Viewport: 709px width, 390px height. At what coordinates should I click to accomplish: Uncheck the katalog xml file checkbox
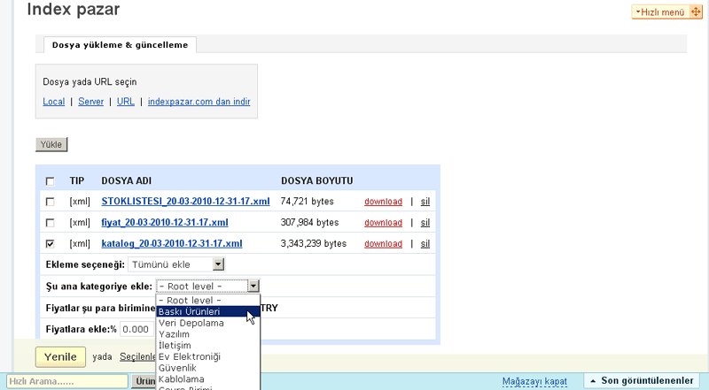(x=51, y=244)
